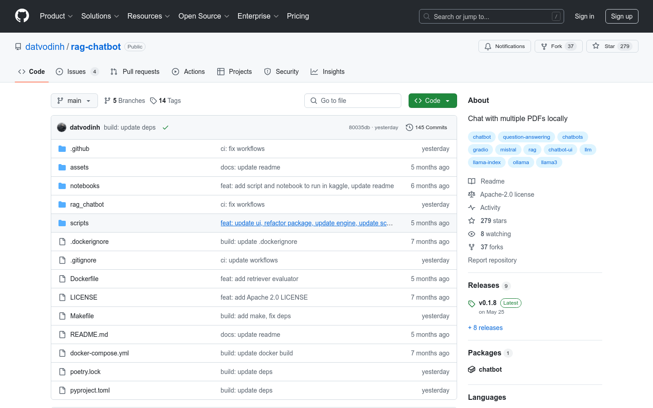The height and width of the screenshot is (408, 653).
Task: Open the 5 Branches link
Action: [x=125, y=101]
